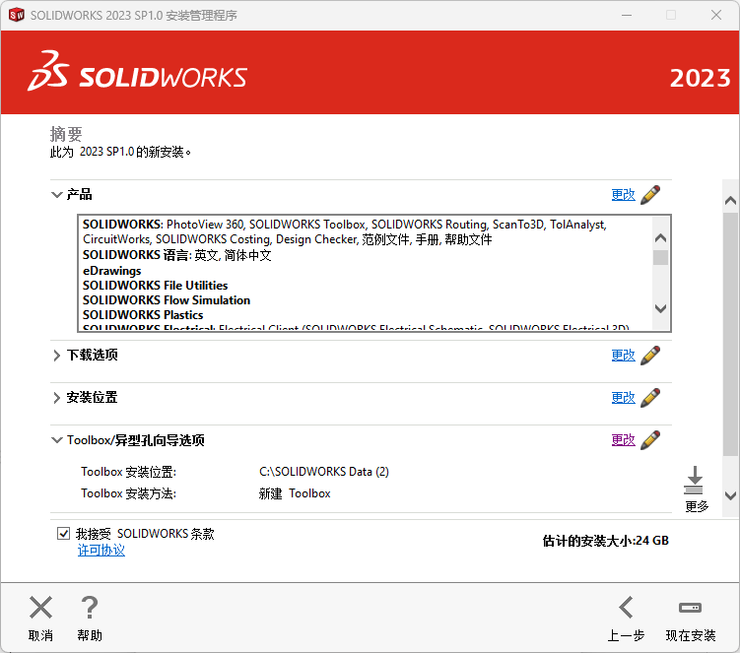Screen dimensions: 740x653
Task: Click 此为 2023 SP1.0 的新安装 text
Action: [121, 152]
